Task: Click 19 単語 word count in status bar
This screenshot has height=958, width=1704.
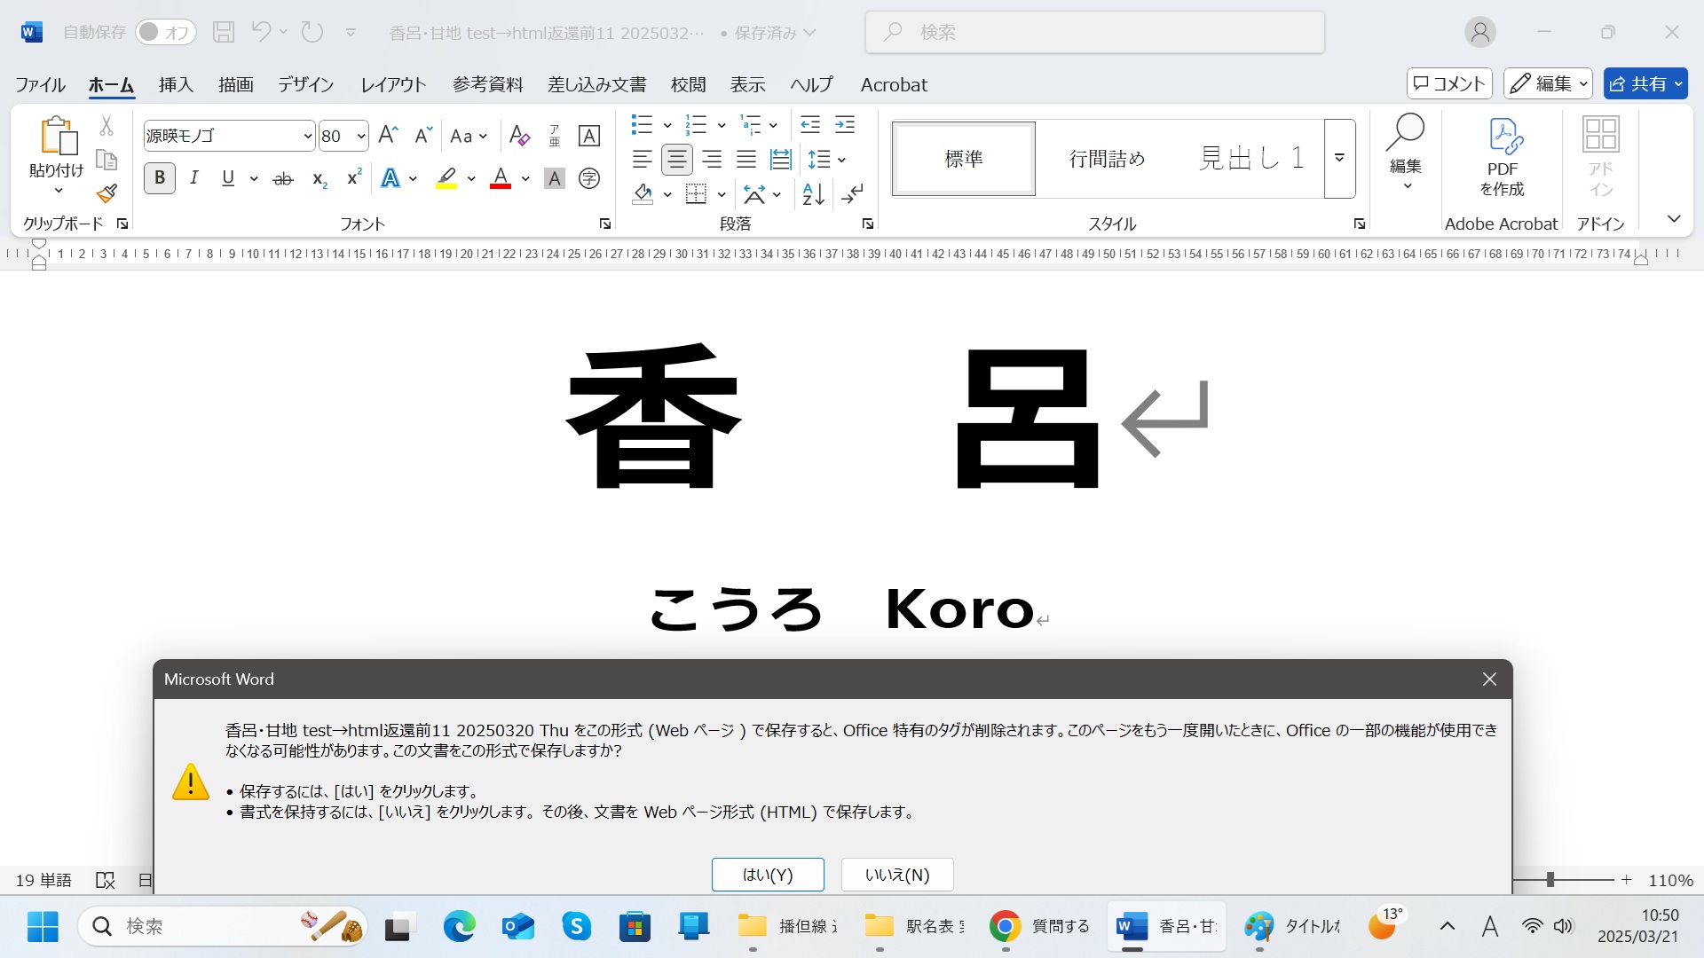Action: pyautogui.click(x=43, y=879)
